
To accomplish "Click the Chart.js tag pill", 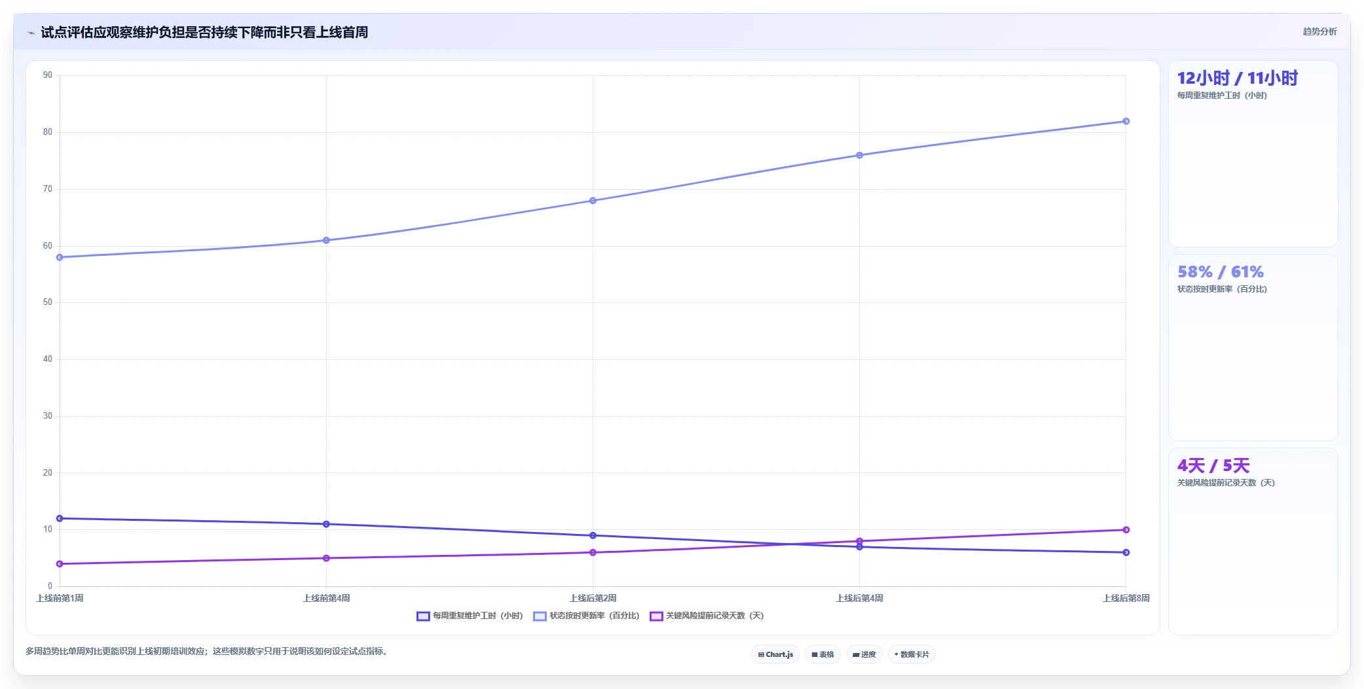I will tap(775, 654).
